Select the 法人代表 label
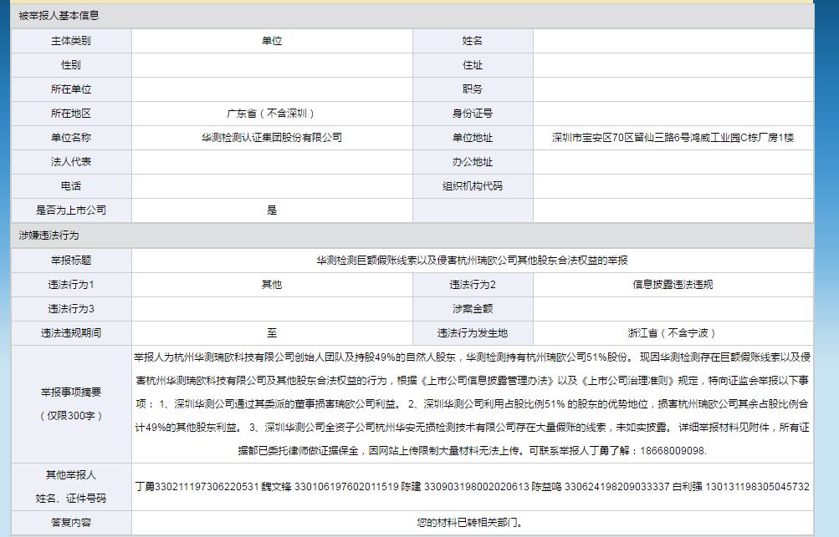This screenshot has width=839, height=537. pyautogui.click(x=71, y=161)
